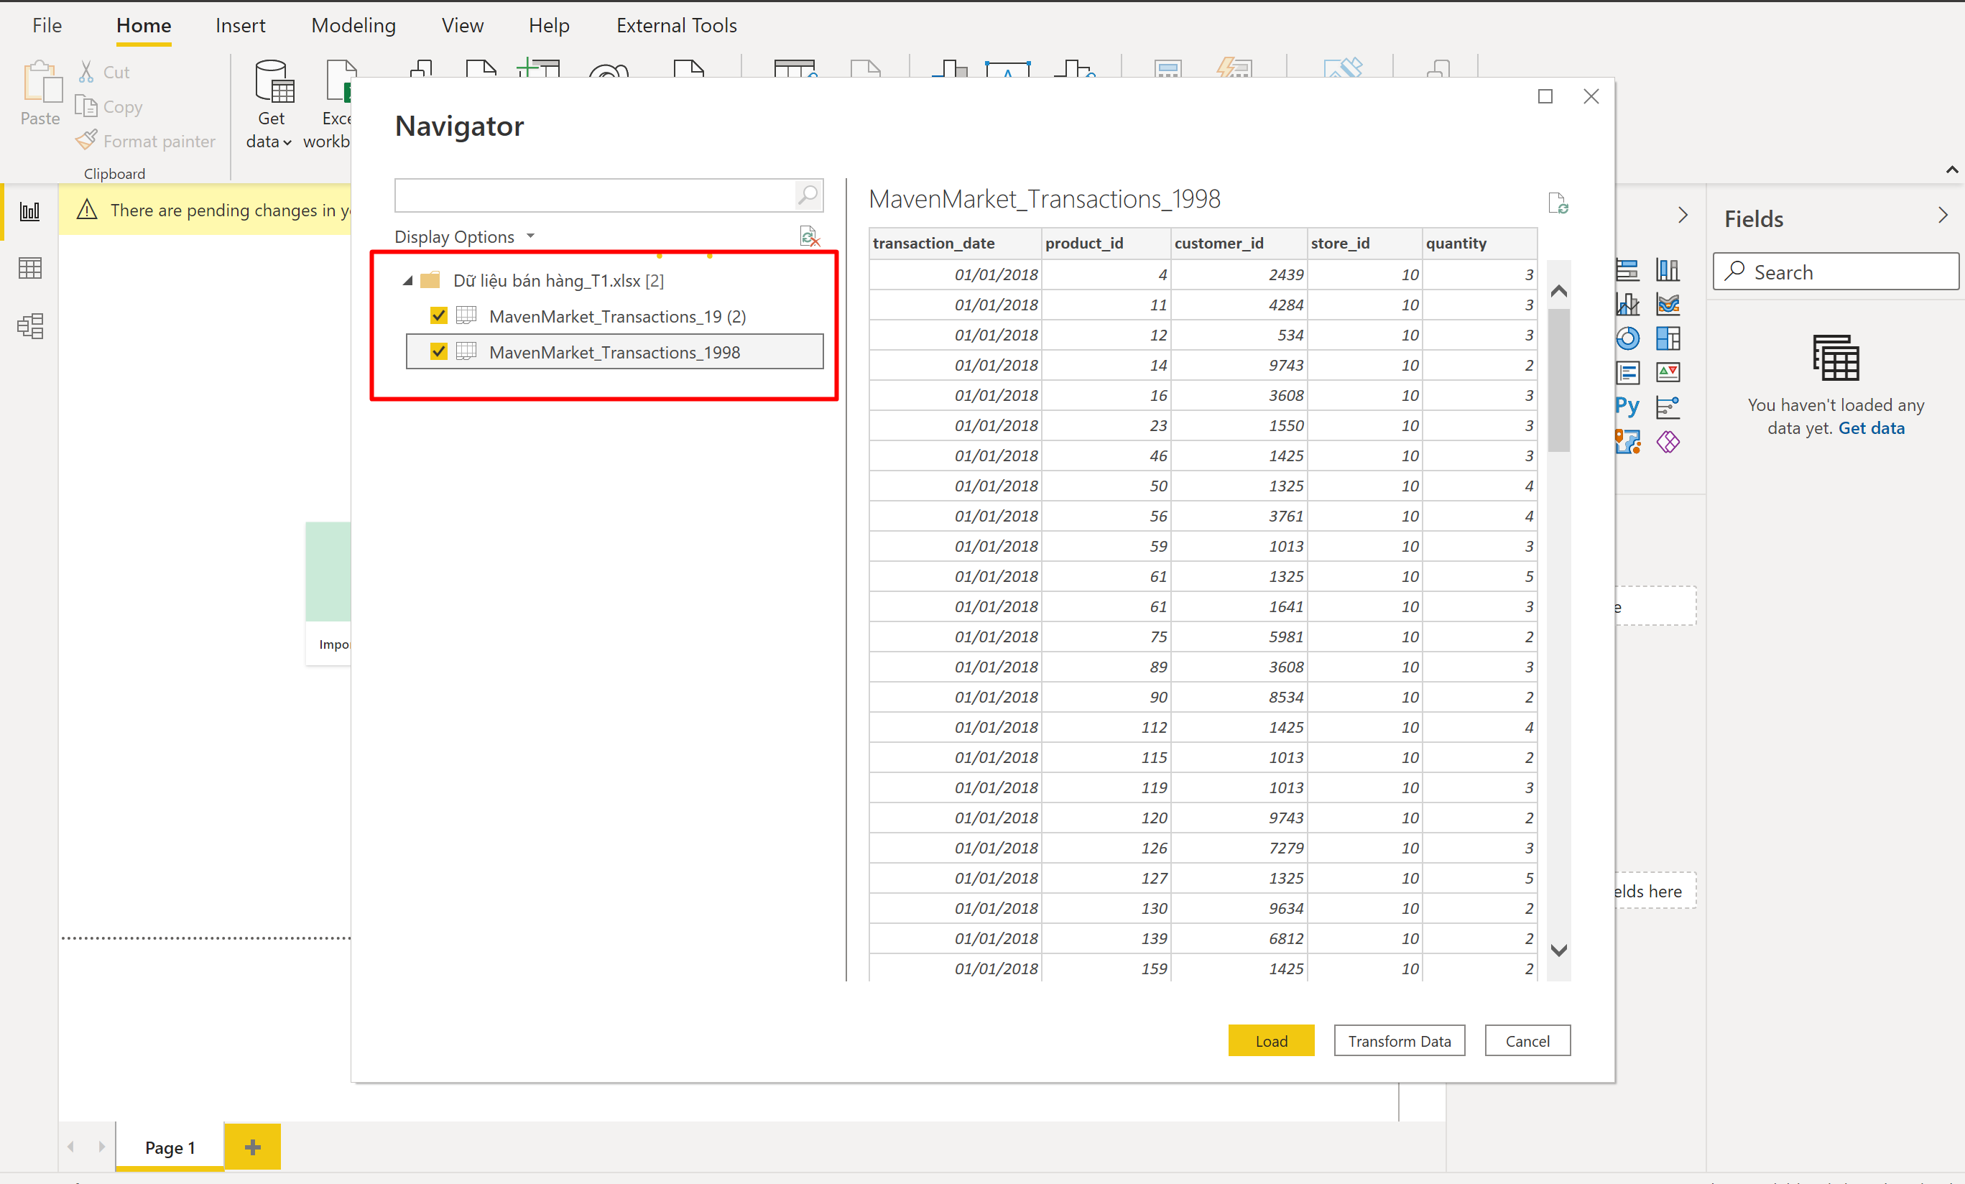The width and height of the screenshot is (1965, 1184).
Task: Click the Navigator search magnifier icon
Action: [x=807, y=195]
